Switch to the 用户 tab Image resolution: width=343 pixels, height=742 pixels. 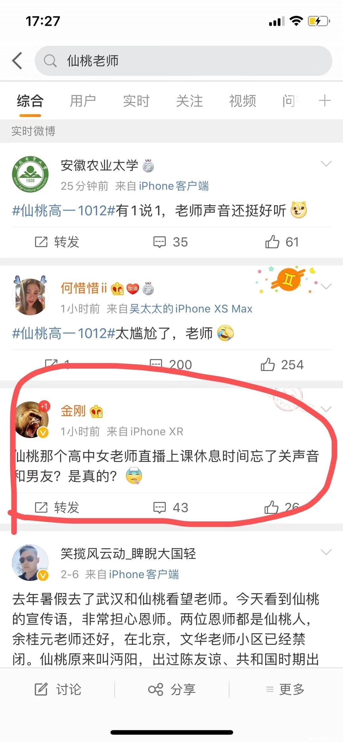tap(83, 101)
